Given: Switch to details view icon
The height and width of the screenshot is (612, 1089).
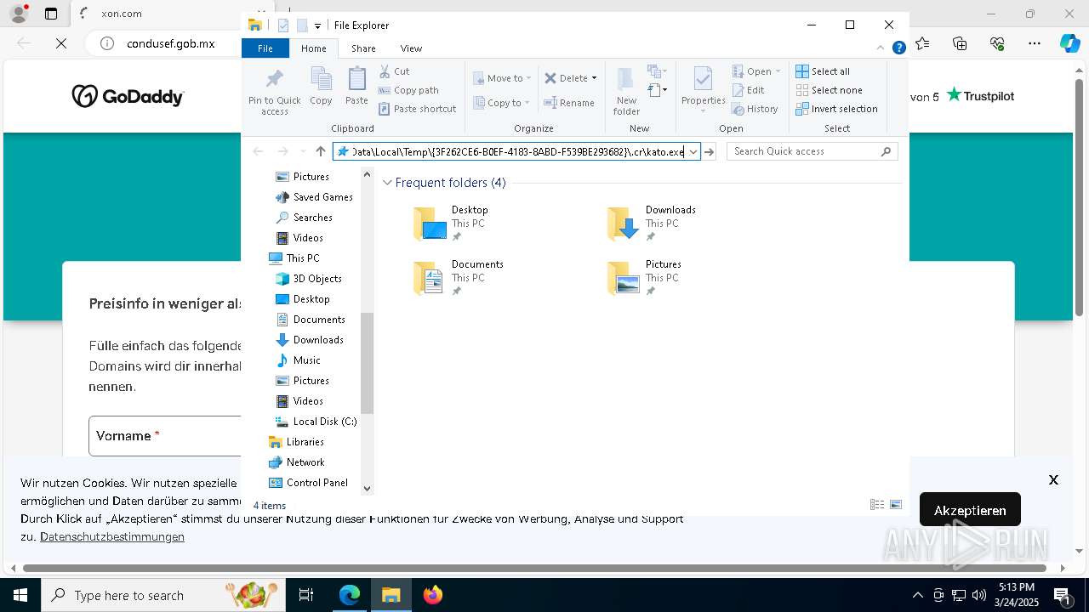Looking at the screenshot, I should 877,505.
